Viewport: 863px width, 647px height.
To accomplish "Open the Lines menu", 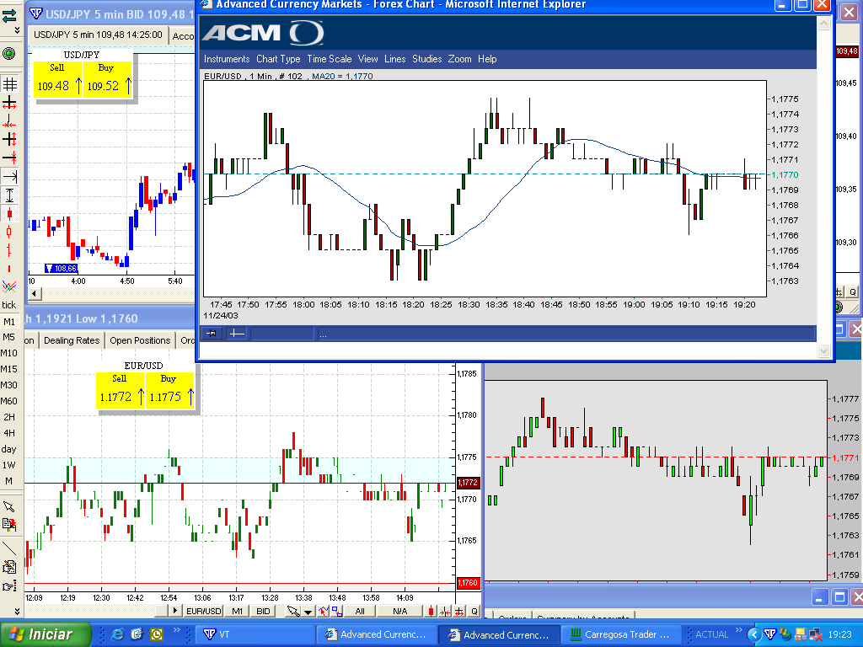I will (394, 59).
